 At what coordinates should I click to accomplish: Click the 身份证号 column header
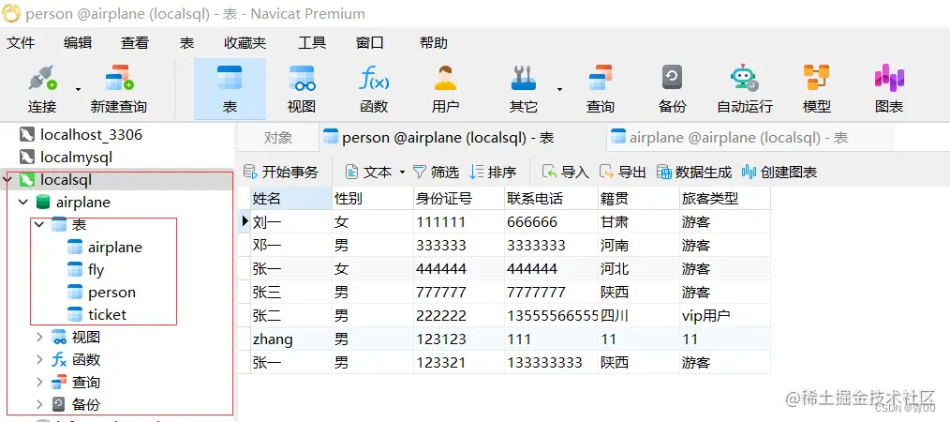[459, 198]
